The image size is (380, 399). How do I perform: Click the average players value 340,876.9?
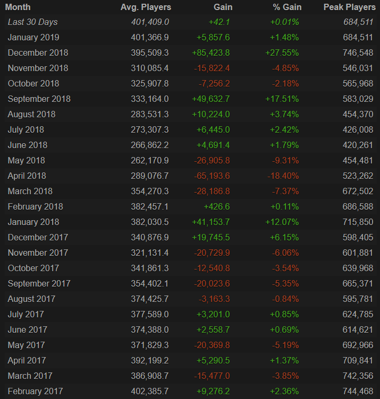pos(150,237)
